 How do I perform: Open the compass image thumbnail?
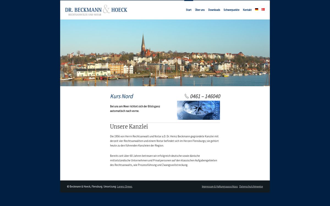click(x=198, y=110)
